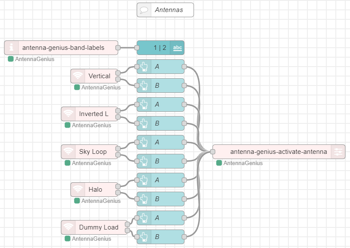Click the abc icon on the 1 | 2 node
This screenshot has height=248, width=350.
(x=177, y=48)
